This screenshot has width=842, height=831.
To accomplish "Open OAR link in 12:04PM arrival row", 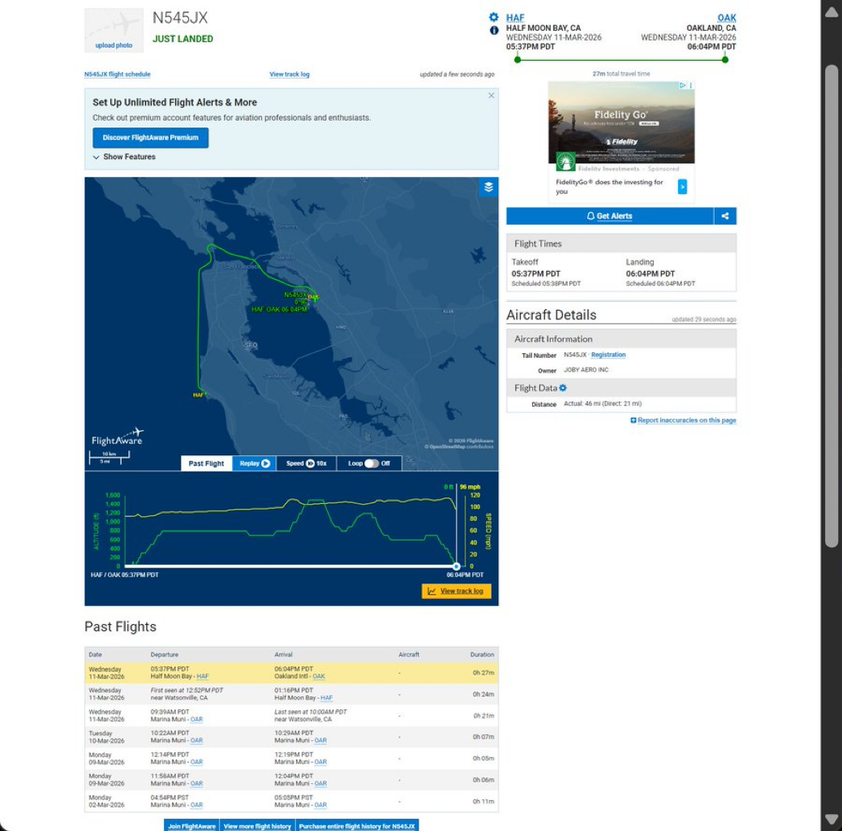I will coord(320,783).
